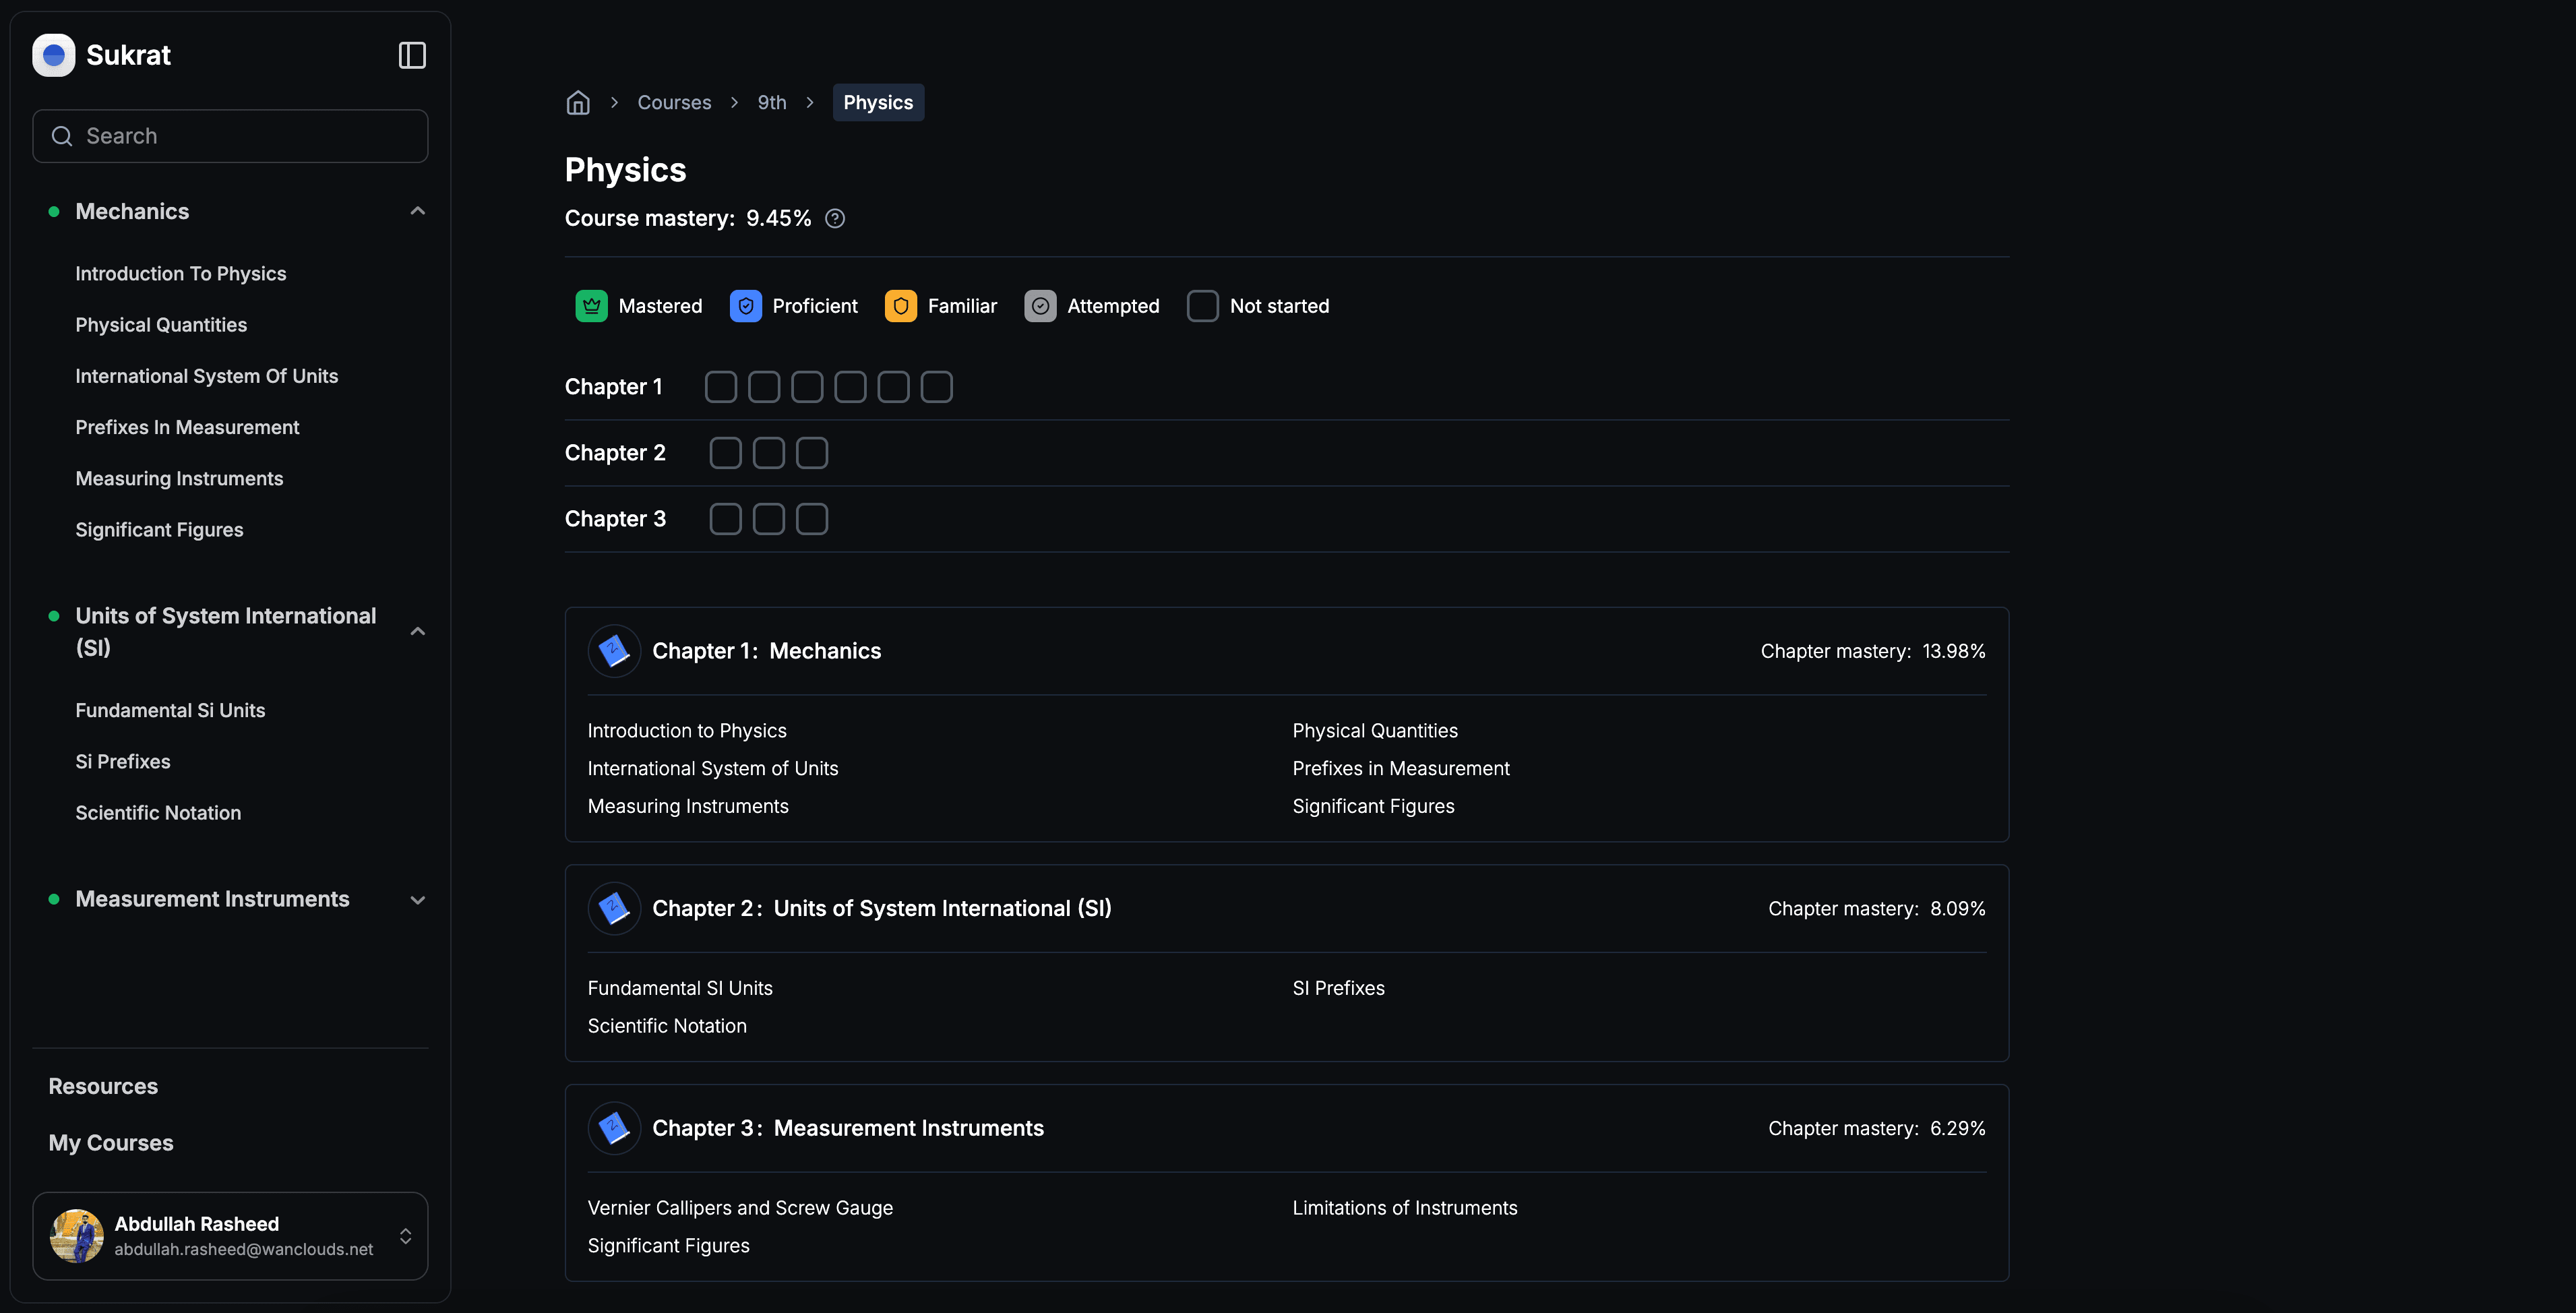Open the Scientific Notation topic
Image resolution: width=2576 pixels, height=1313 pixels.
158,812
